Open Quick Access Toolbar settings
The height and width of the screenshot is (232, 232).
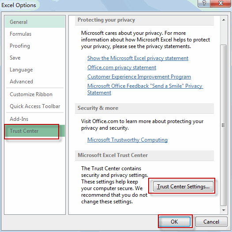point(34,106)
